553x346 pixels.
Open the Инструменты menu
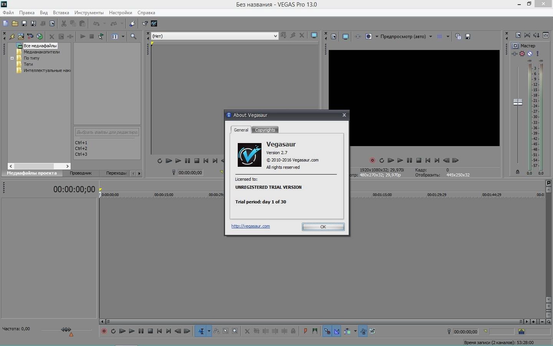pyautogui.click(x=89, y=13)
